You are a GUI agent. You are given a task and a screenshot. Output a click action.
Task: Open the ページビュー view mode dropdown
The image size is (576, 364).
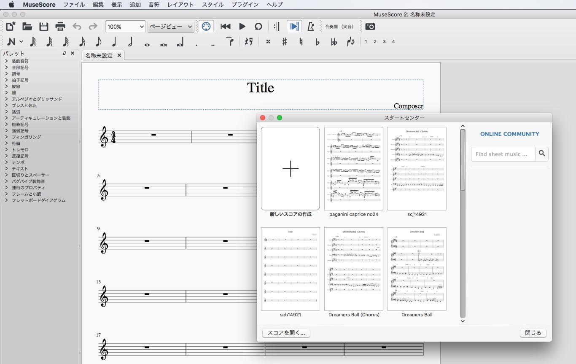[171, 27]
